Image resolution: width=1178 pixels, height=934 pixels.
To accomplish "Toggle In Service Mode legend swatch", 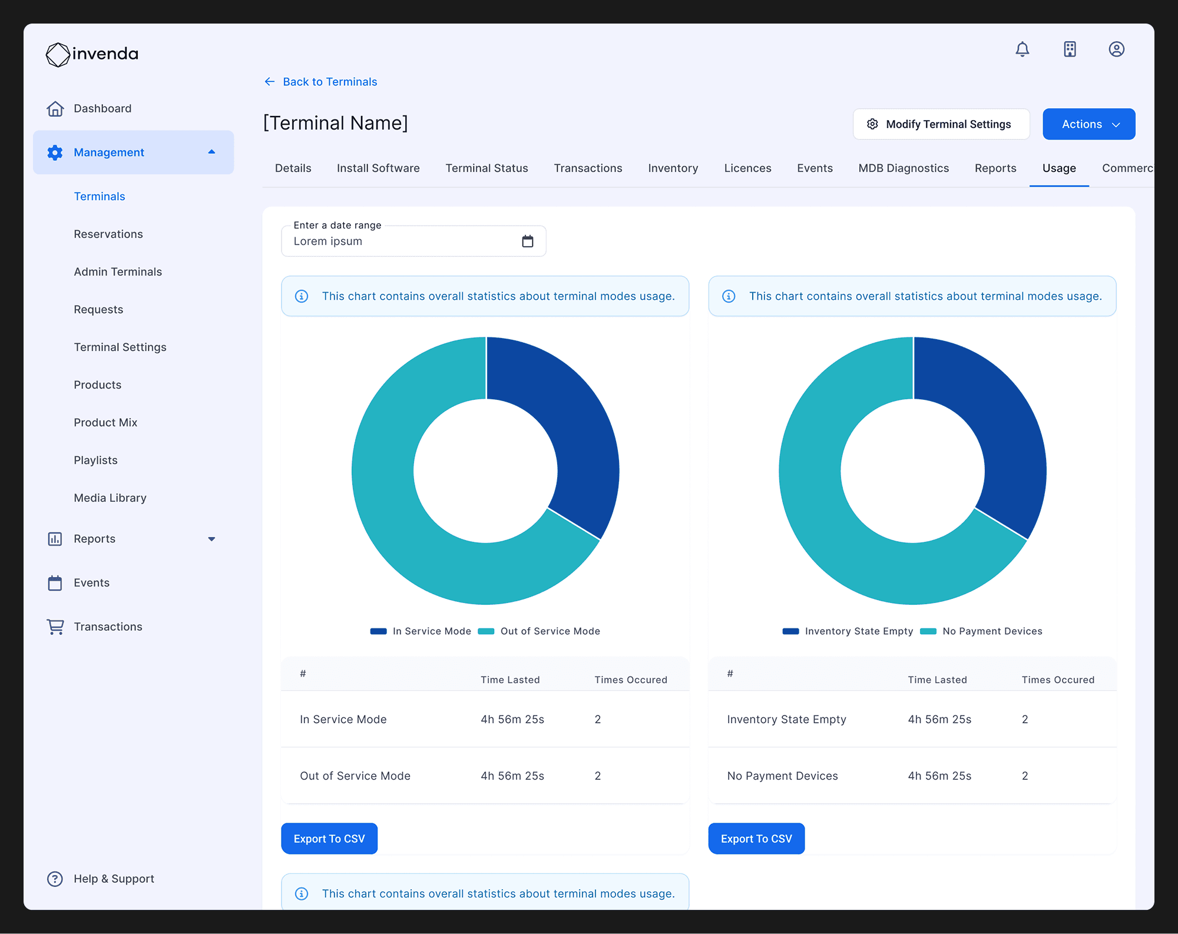I will pyautogui.click(x=378, y=631).
